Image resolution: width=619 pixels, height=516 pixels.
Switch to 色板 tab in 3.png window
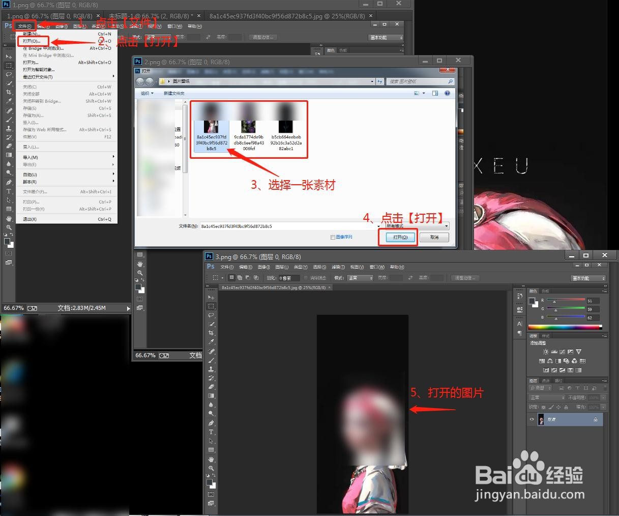click(x=545, y=292)
